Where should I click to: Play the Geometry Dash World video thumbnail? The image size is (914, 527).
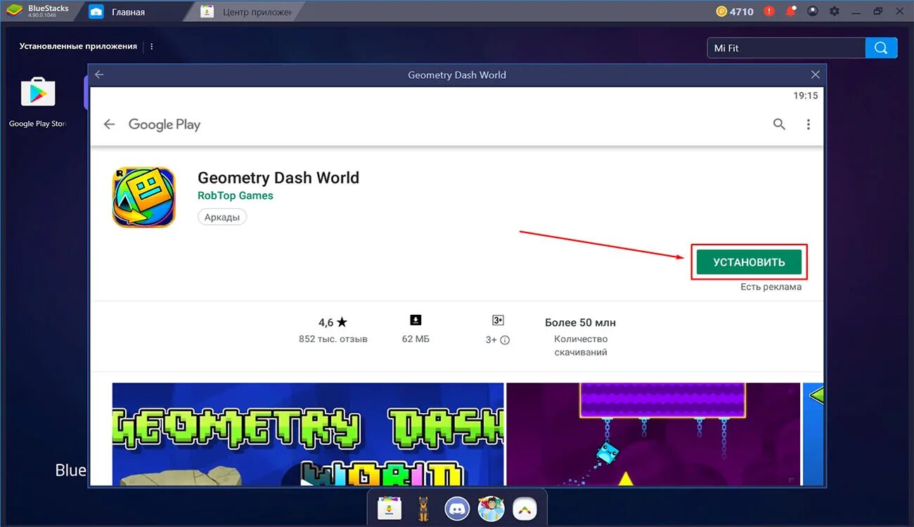coord(308,434)
